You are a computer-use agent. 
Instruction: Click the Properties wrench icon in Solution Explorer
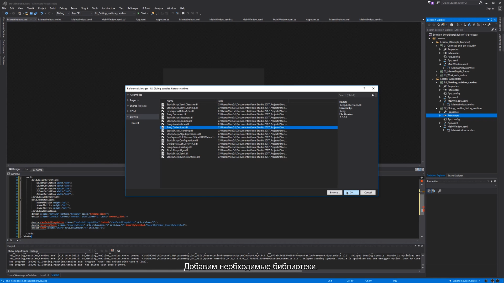(x=489, y=25)
